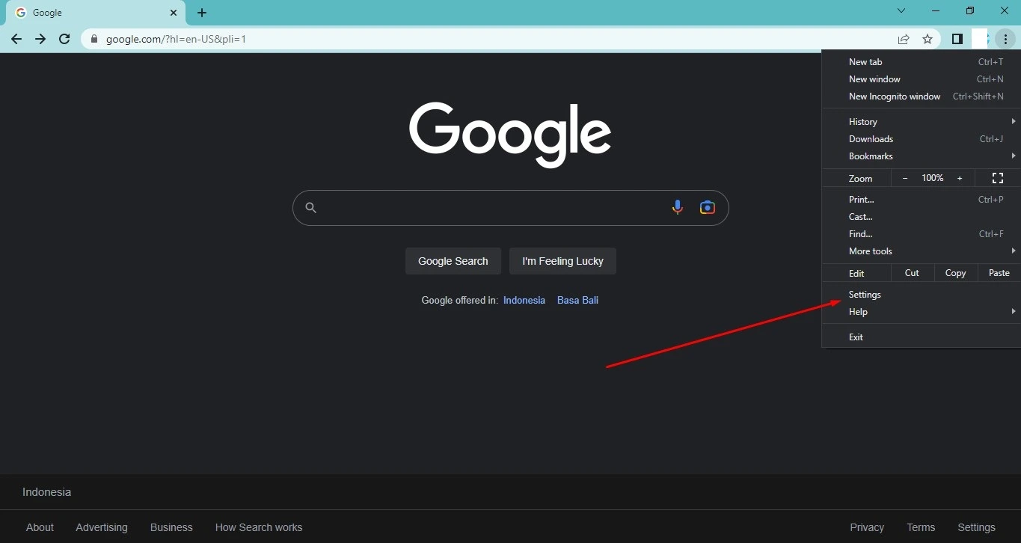Open the side panel icon
1021x543 pixels.
957,39
